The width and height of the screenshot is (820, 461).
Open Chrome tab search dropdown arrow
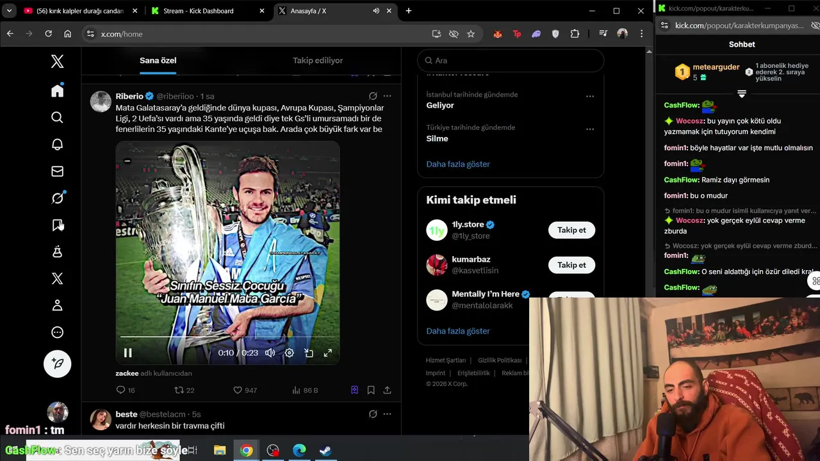coord(9,11)
